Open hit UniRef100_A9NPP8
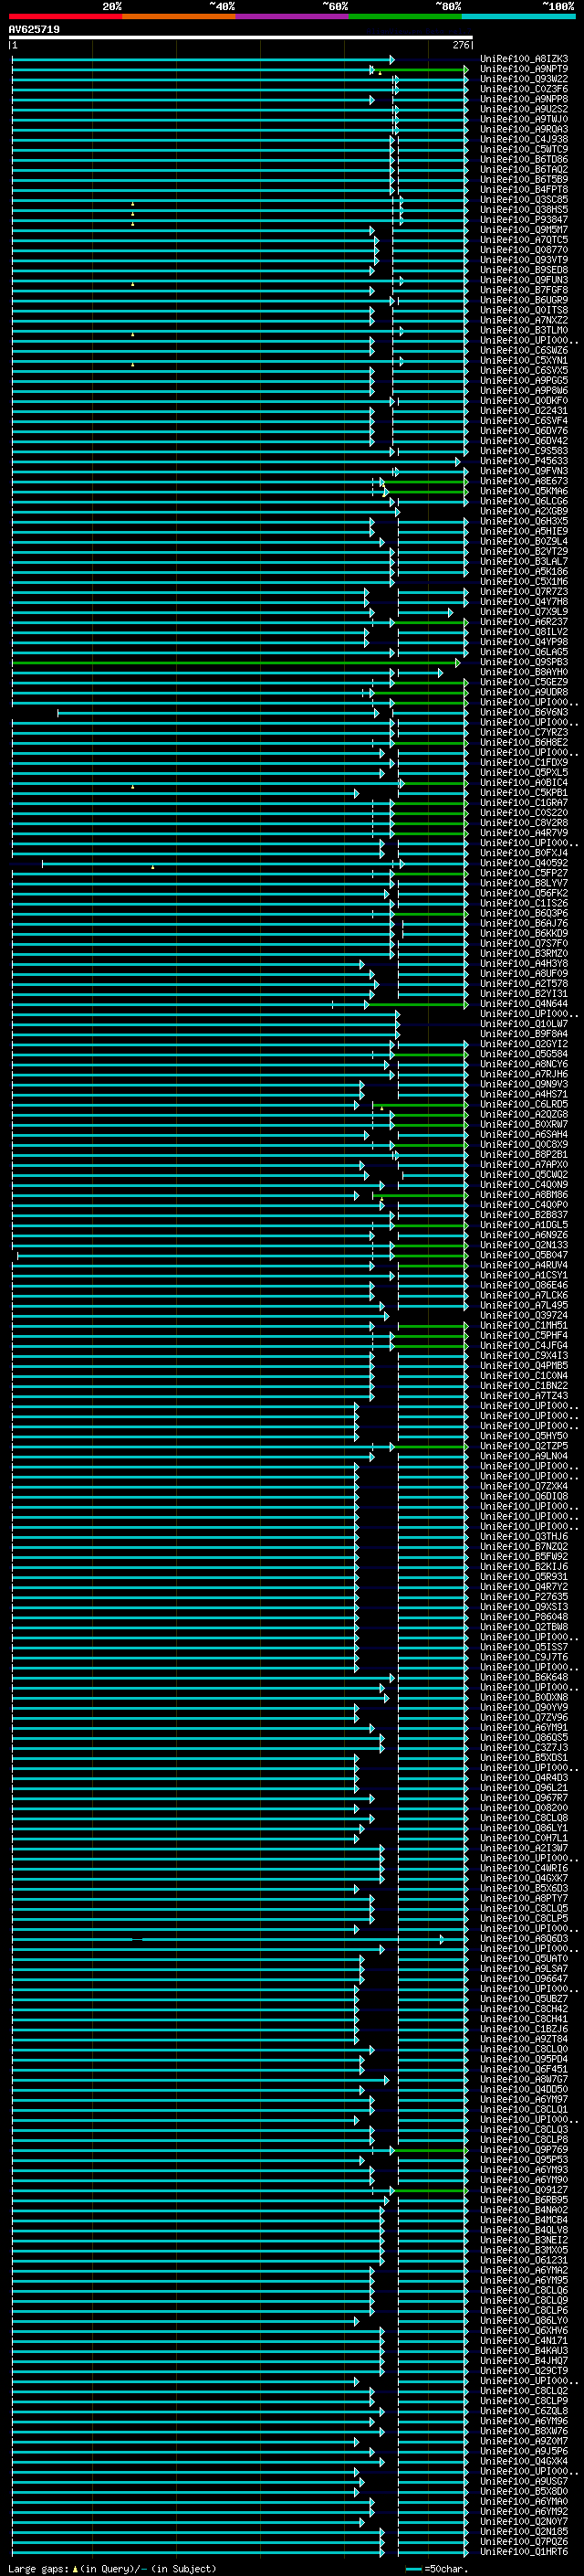The height and width of the screenshot is (2576, 584). 524,99
